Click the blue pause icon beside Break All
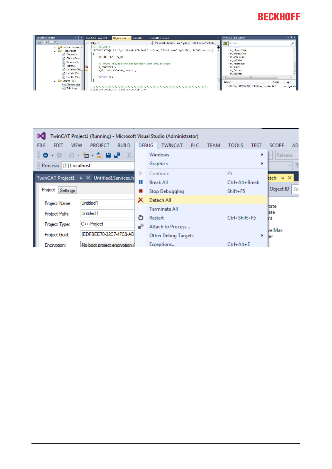Viewport: 332px width, 469px height. point(141,182)
